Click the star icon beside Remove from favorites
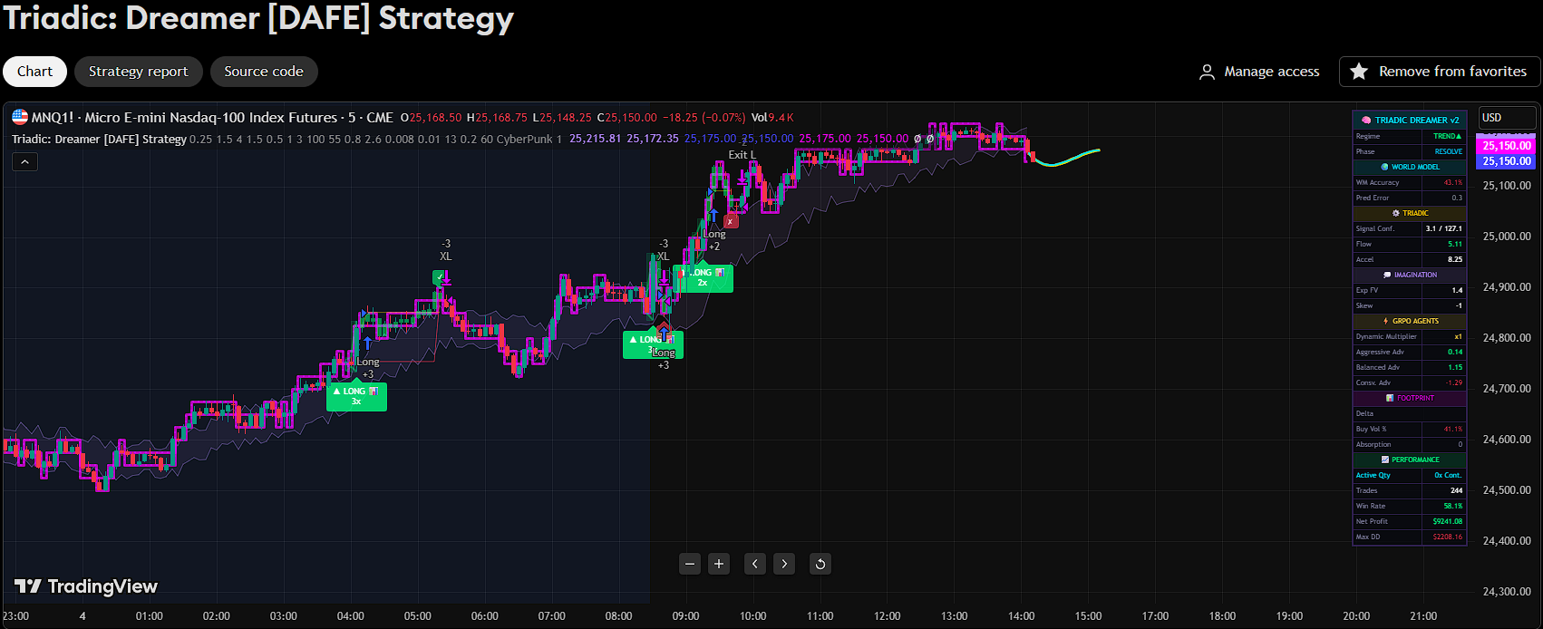 [x=1359, y=72]
